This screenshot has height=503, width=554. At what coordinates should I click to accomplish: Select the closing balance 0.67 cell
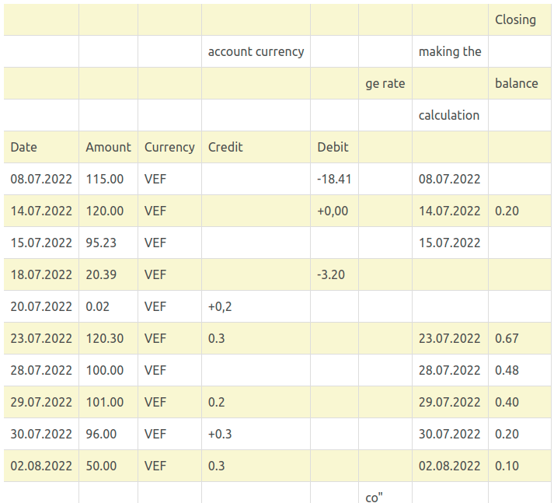click(x=507, y=338)
